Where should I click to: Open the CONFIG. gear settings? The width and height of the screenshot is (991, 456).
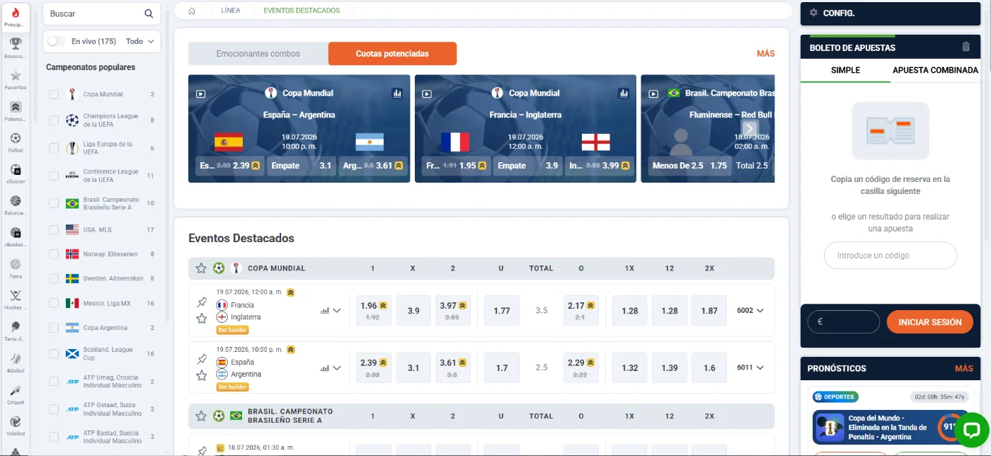813,13
